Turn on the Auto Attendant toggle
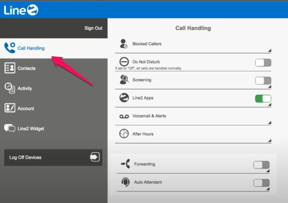The image size is (288, 203). (x=261, y=183)
